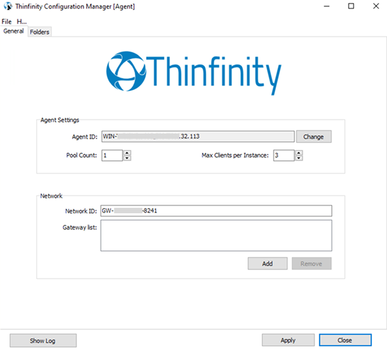The image size is (387, 350).
Task: Select the General tab
Action: point(14,31)
